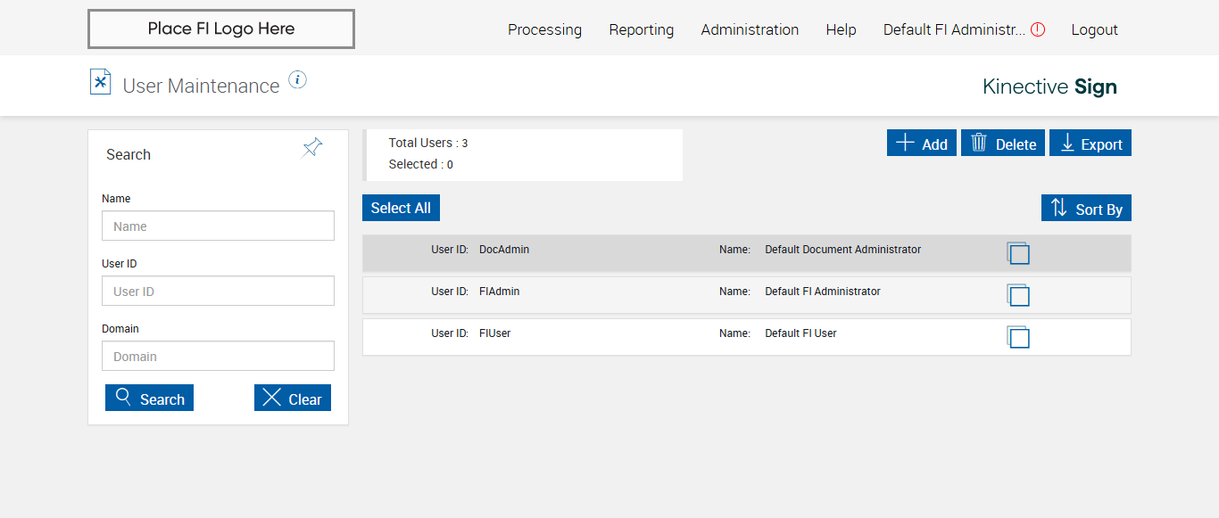Screen dimensions: 1219x518
Task: Click the Logout link
Action: pos(1094,29)
